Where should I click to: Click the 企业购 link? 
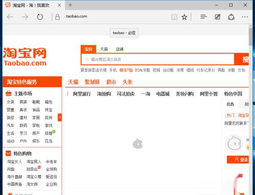click(x=52, y=184)
